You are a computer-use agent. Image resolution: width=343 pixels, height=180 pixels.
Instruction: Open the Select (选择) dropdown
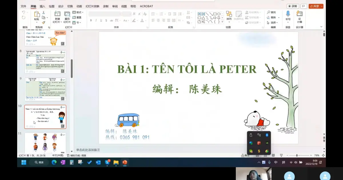273,23
